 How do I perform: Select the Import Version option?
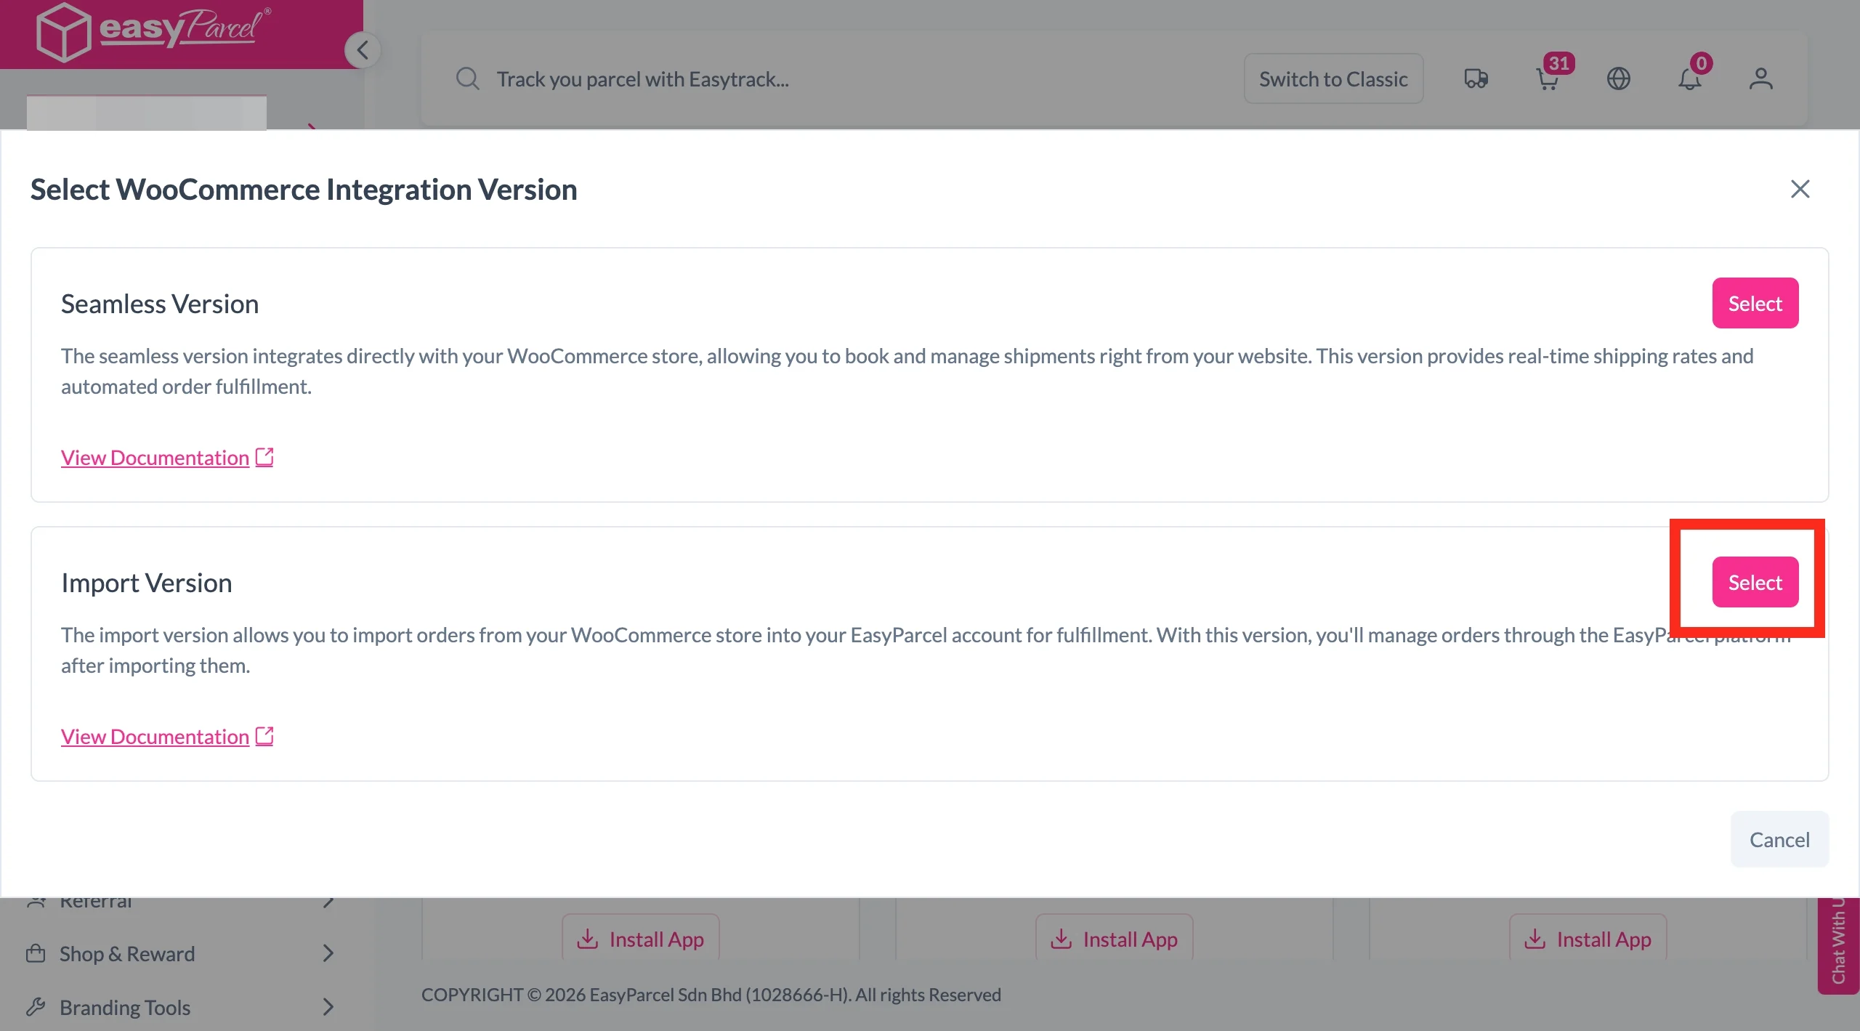tap(1755, 581)
